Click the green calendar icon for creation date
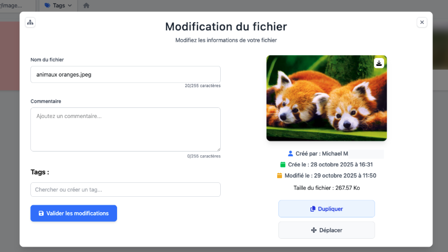This screenshot has height=252, width=448. pyautogui.click(x=283, y=165)
